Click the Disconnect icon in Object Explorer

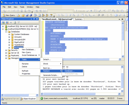click(7, 23)
